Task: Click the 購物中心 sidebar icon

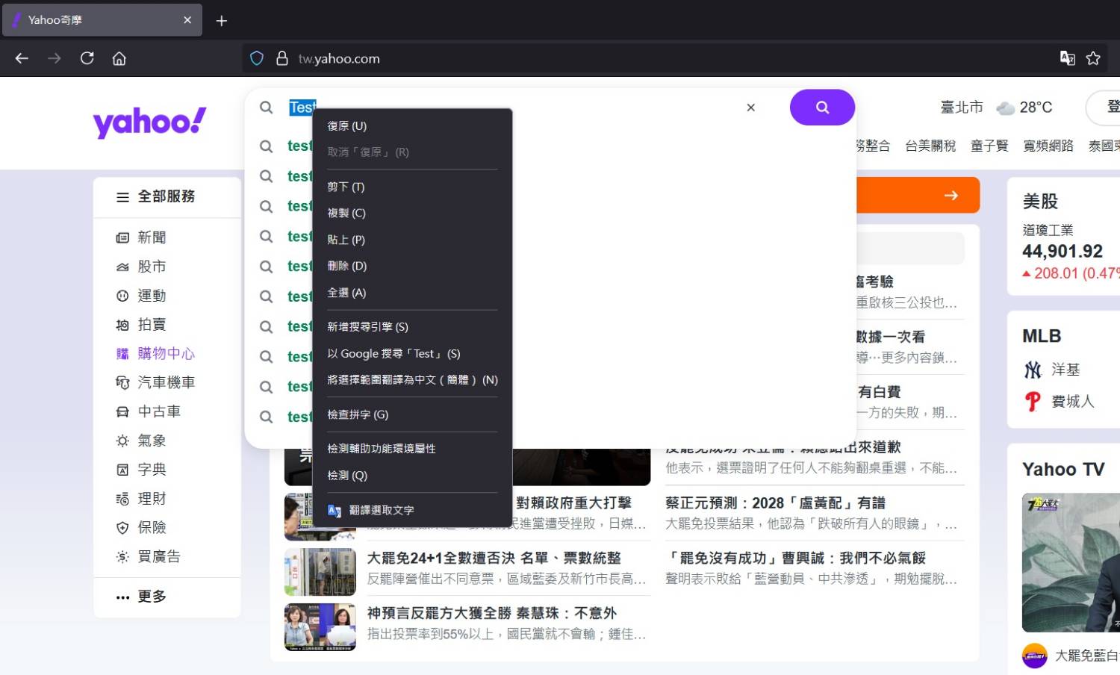Action: coord(122,354)
